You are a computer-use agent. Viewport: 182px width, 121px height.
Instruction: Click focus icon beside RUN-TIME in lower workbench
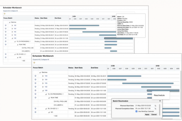tap(35, 98)
